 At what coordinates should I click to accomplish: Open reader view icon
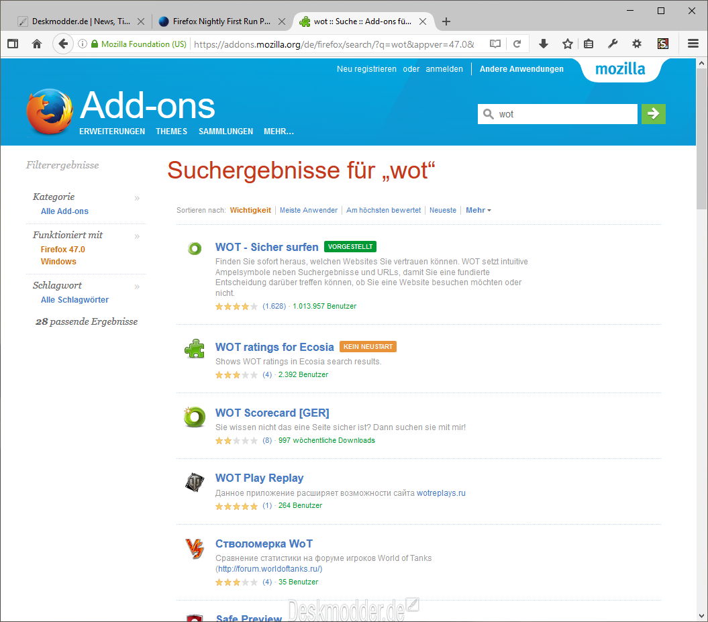495,44
